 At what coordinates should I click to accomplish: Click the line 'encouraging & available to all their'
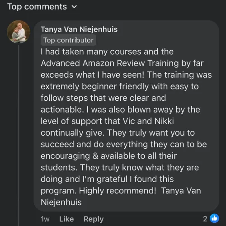[108, 156]
